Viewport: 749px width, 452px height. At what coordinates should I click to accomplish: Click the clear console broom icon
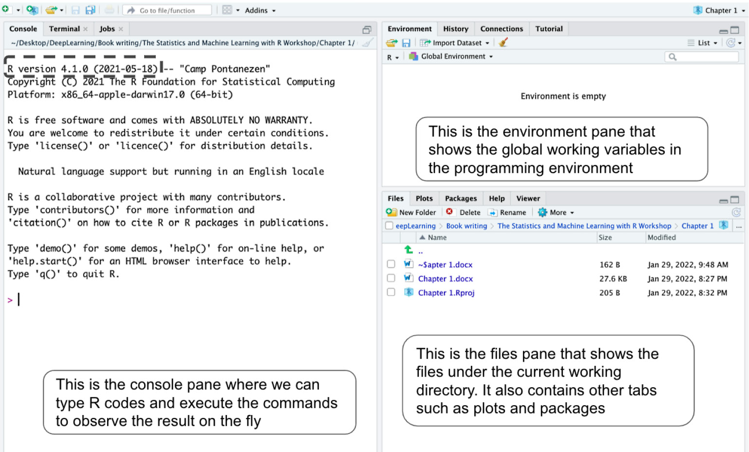pyautogui.click(x=368, y=43)
